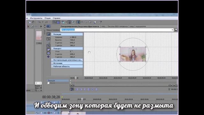The height and width of the screenshot is (115, 204).
Task: Collapse the Поворот section
Action: click(52, 49)
